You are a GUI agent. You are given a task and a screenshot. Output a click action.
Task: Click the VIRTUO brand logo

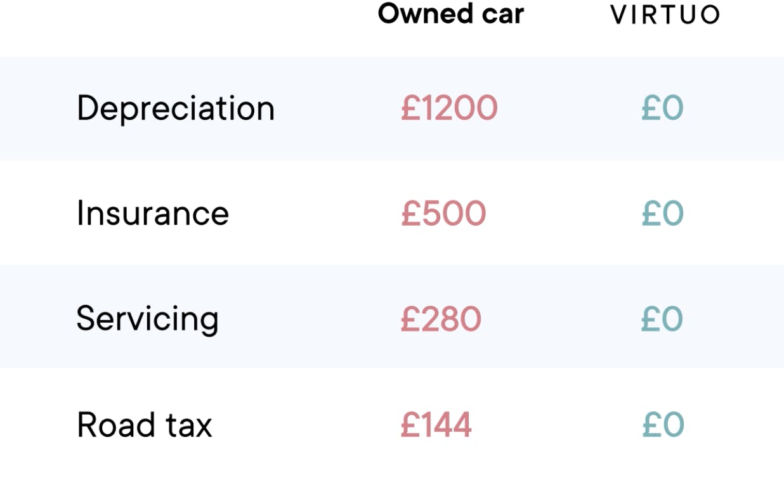[x=665, y=15]
